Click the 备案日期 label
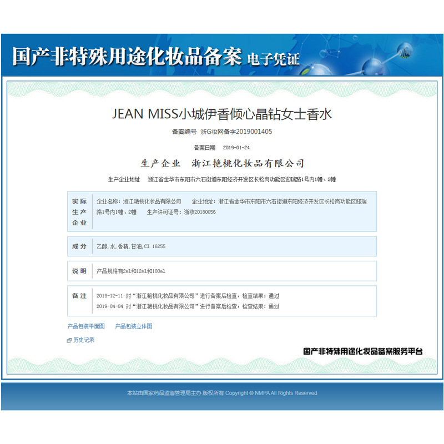444x444 pixels. click(205, 148)
